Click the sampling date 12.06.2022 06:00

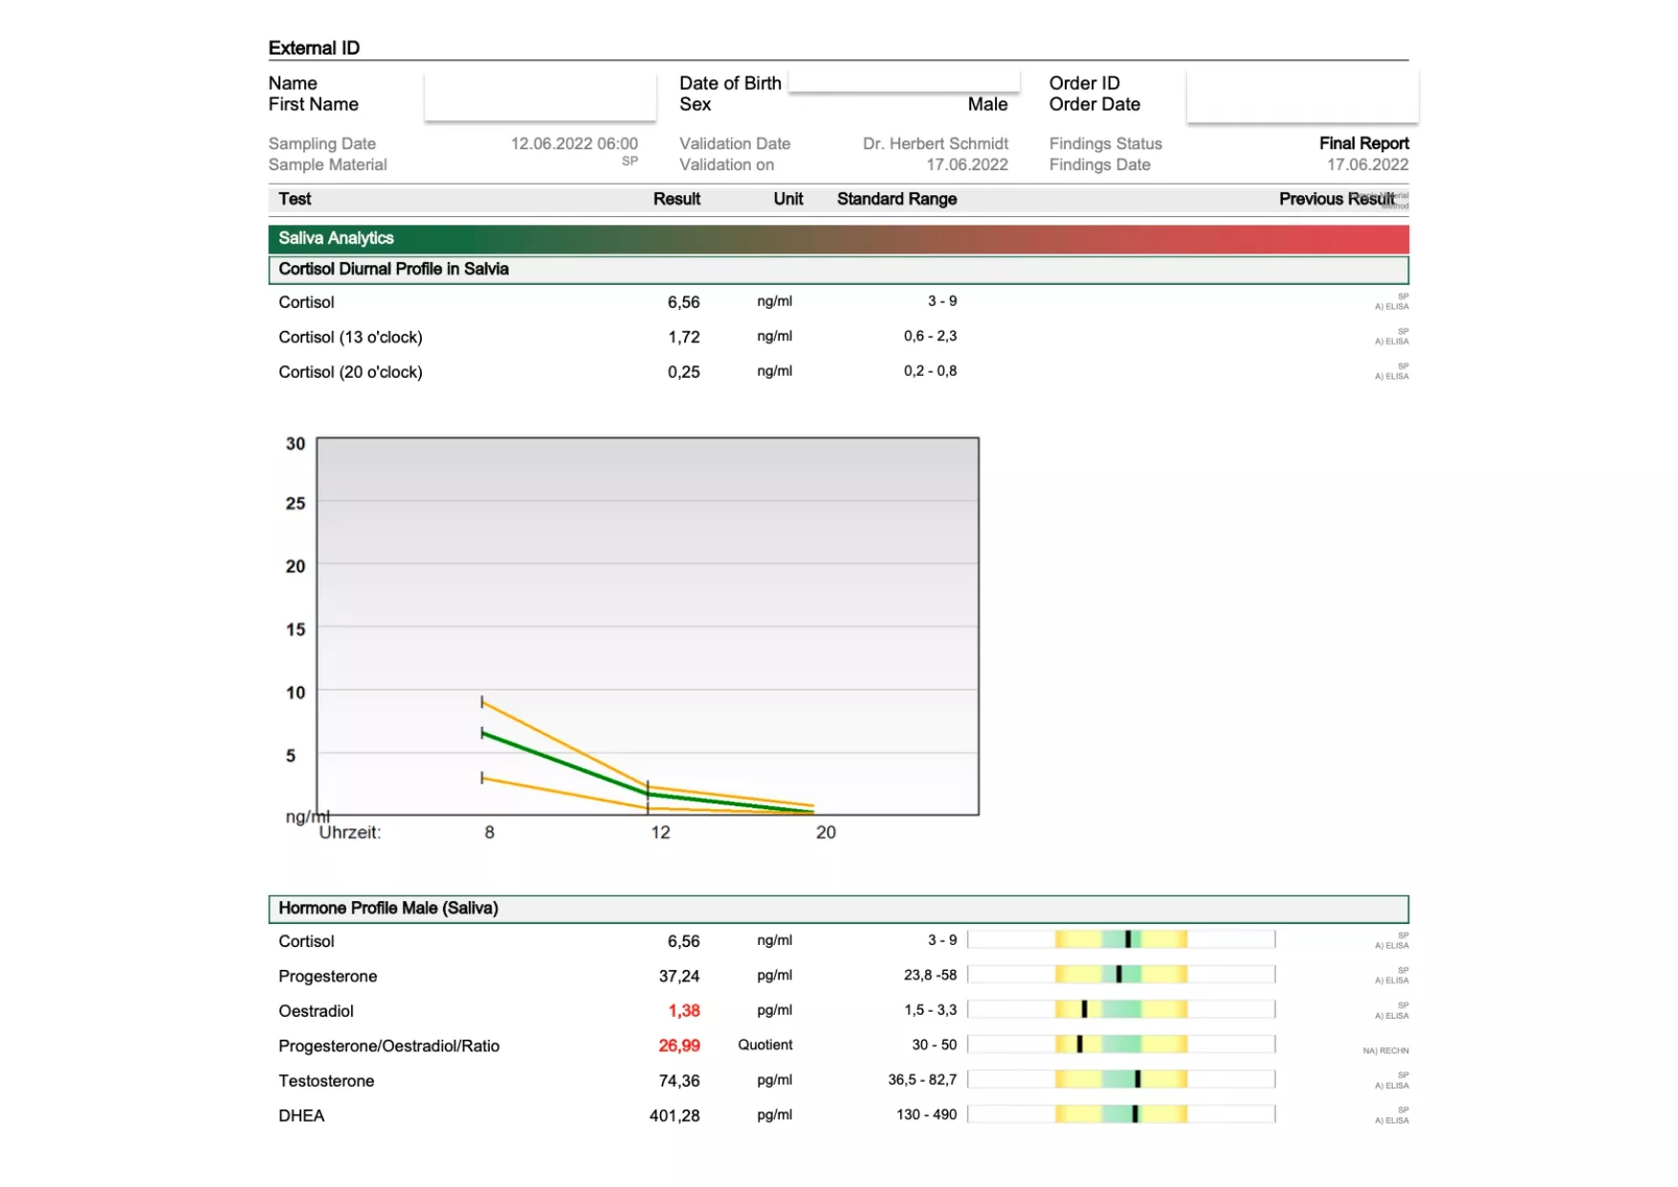574,143
